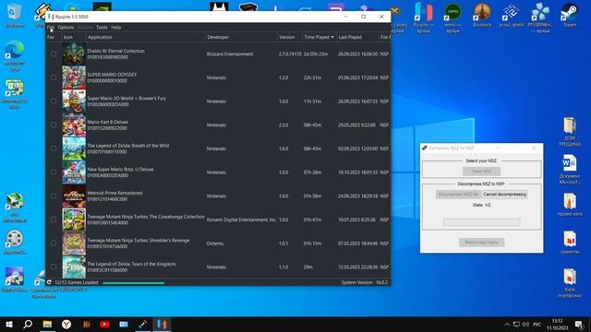Mark Mario Kart 8 Deluxe as favorite
This screenshot has width=591, height=332.
pyautogui.click(x=54, y=125)
